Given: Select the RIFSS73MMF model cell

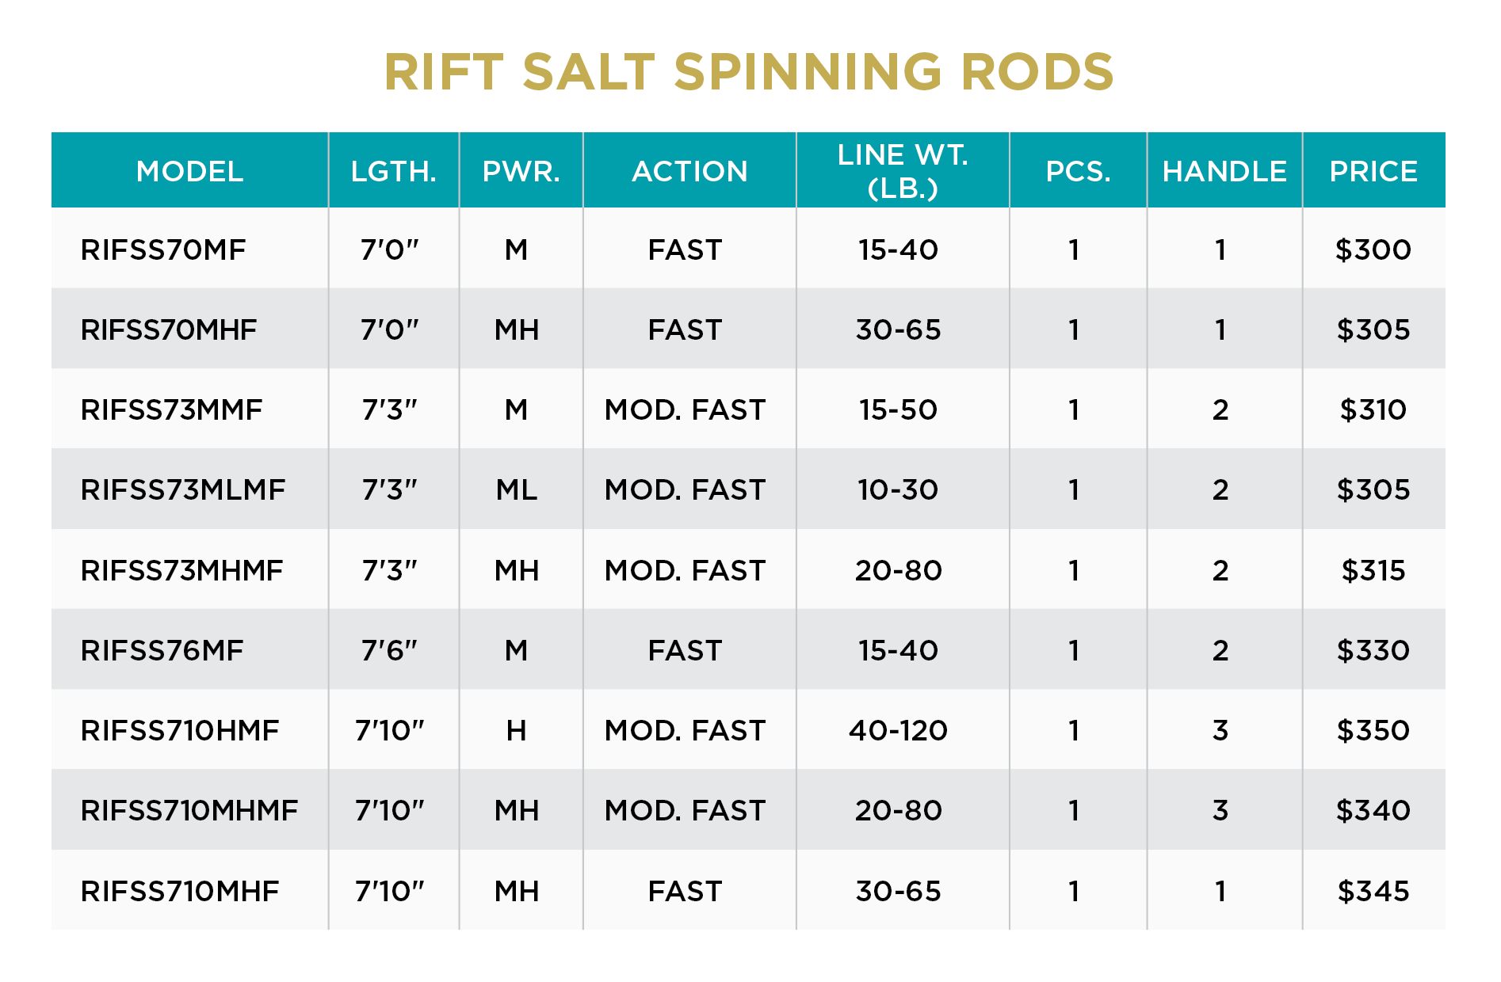Looking at the screenshot, I should [x=171, y=410].
